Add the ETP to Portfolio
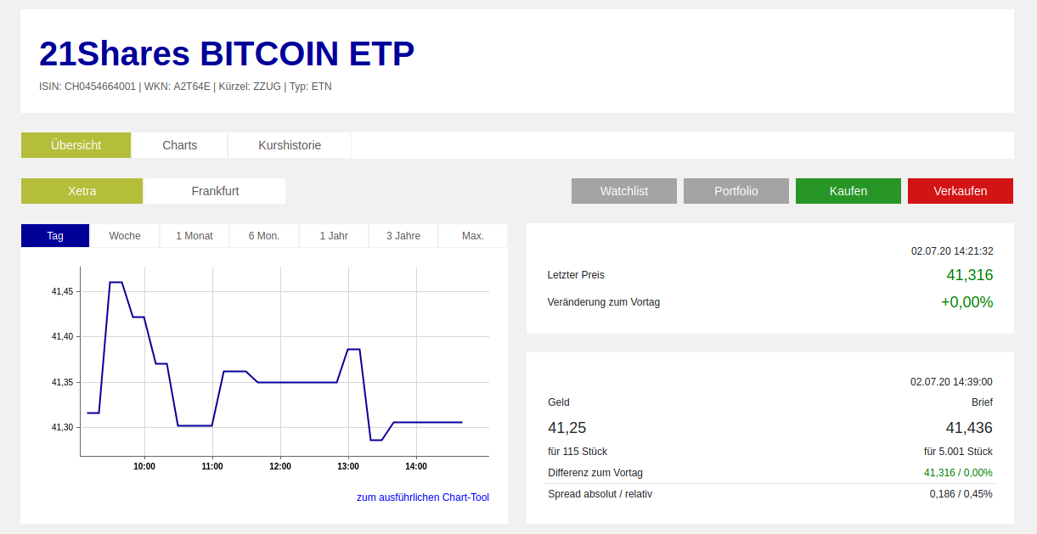Screen dimensions: 1037x534 (736, 191)
